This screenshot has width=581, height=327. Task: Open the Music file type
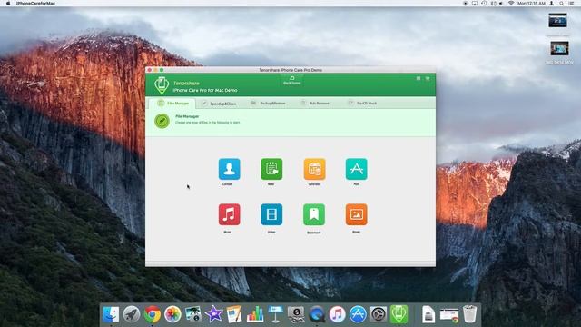pos(229,214)
